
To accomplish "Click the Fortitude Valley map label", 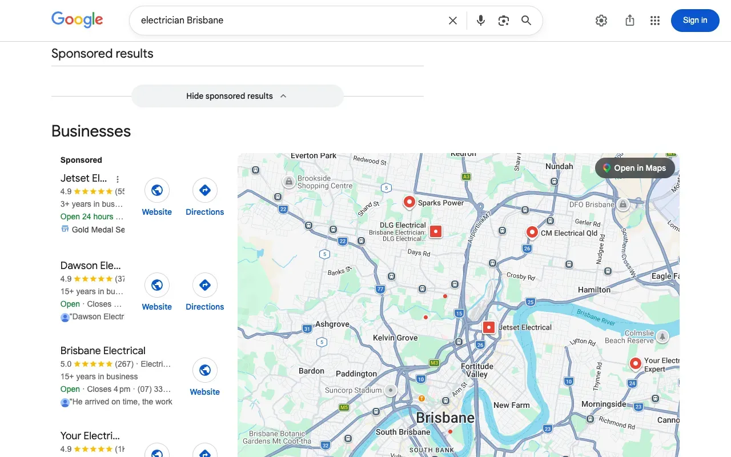I will [x=477, y=370].
